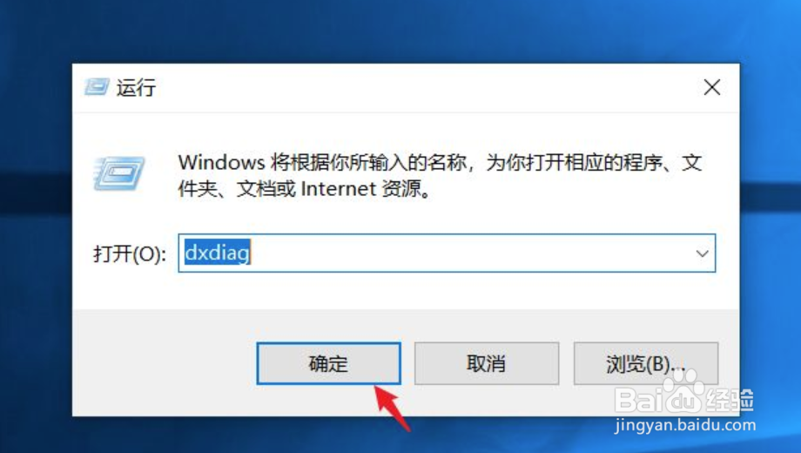
Task: Expand the 打开 command history dropdown
Action: pos(703,254)
